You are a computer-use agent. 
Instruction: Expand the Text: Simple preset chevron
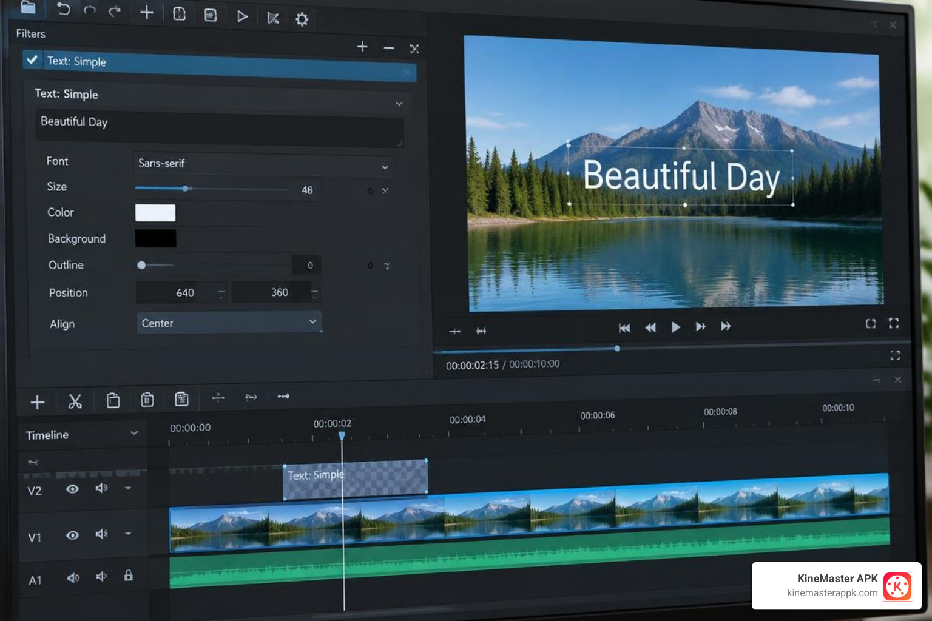click(399, 104)
